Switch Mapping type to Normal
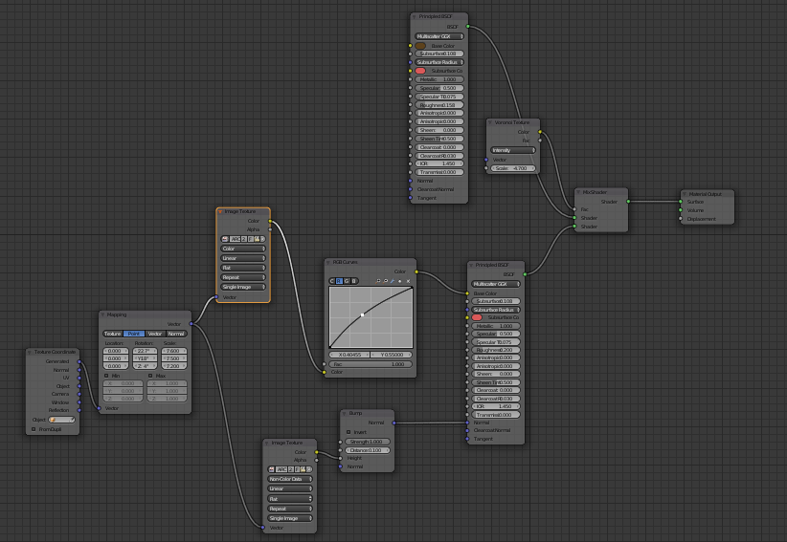The width and height of the screenshot is (787, 542). 176,334
